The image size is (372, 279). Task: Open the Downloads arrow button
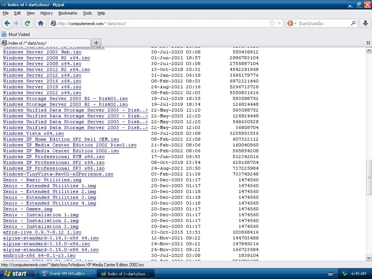[x=365, y=23]
